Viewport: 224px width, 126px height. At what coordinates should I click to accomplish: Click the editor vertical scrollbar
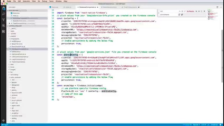[222, 56]
